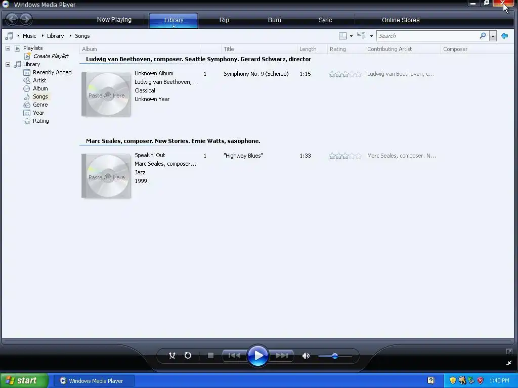Switch to the Rip tab
Viewport: 518px width, 388px height.
(224, 20)
